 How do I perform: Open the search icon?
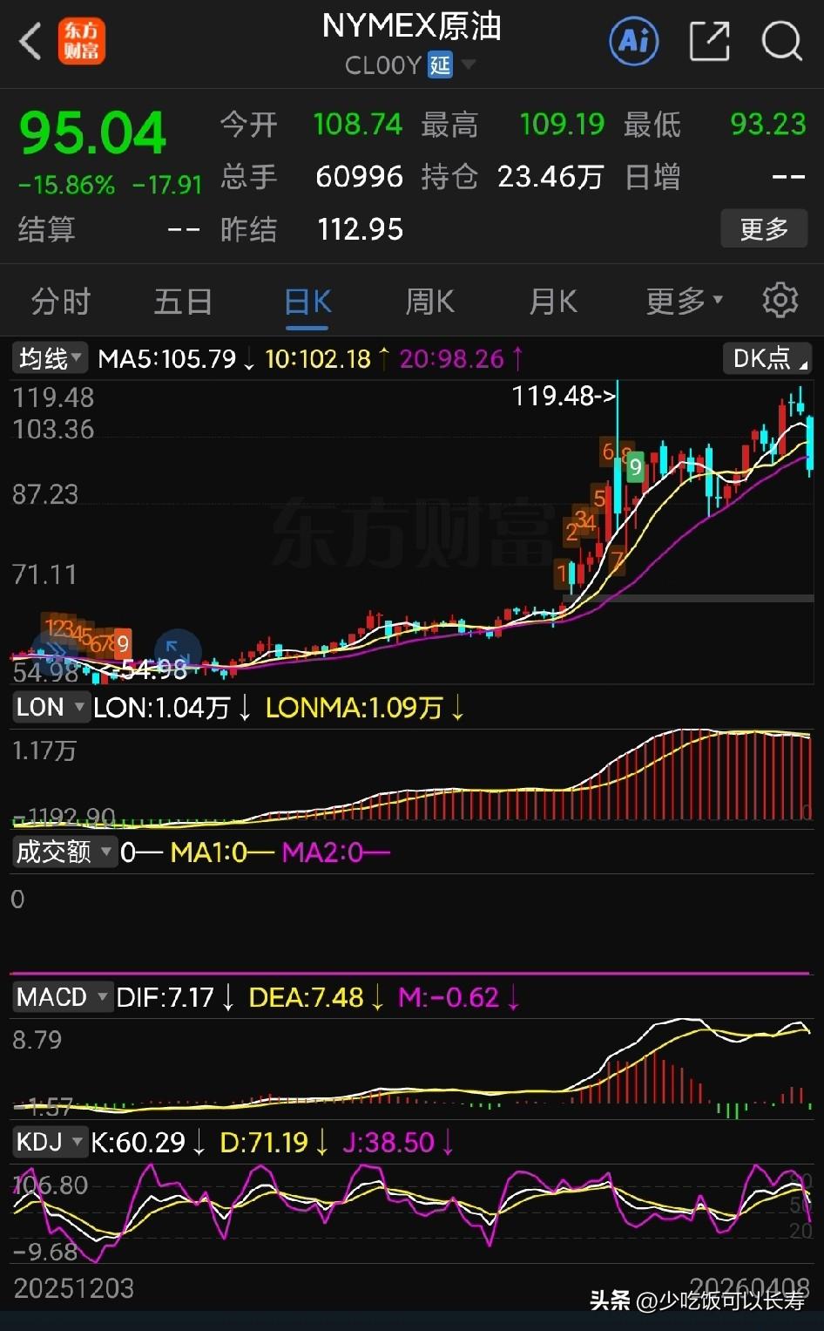pos(781,41)
